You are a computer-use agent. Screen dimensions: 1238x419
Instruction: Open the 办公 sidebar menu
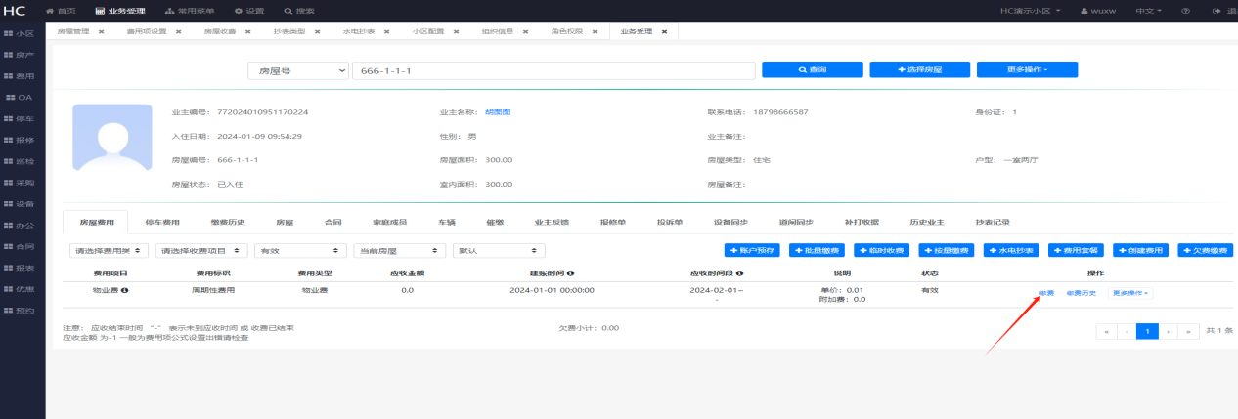point(20,225)
